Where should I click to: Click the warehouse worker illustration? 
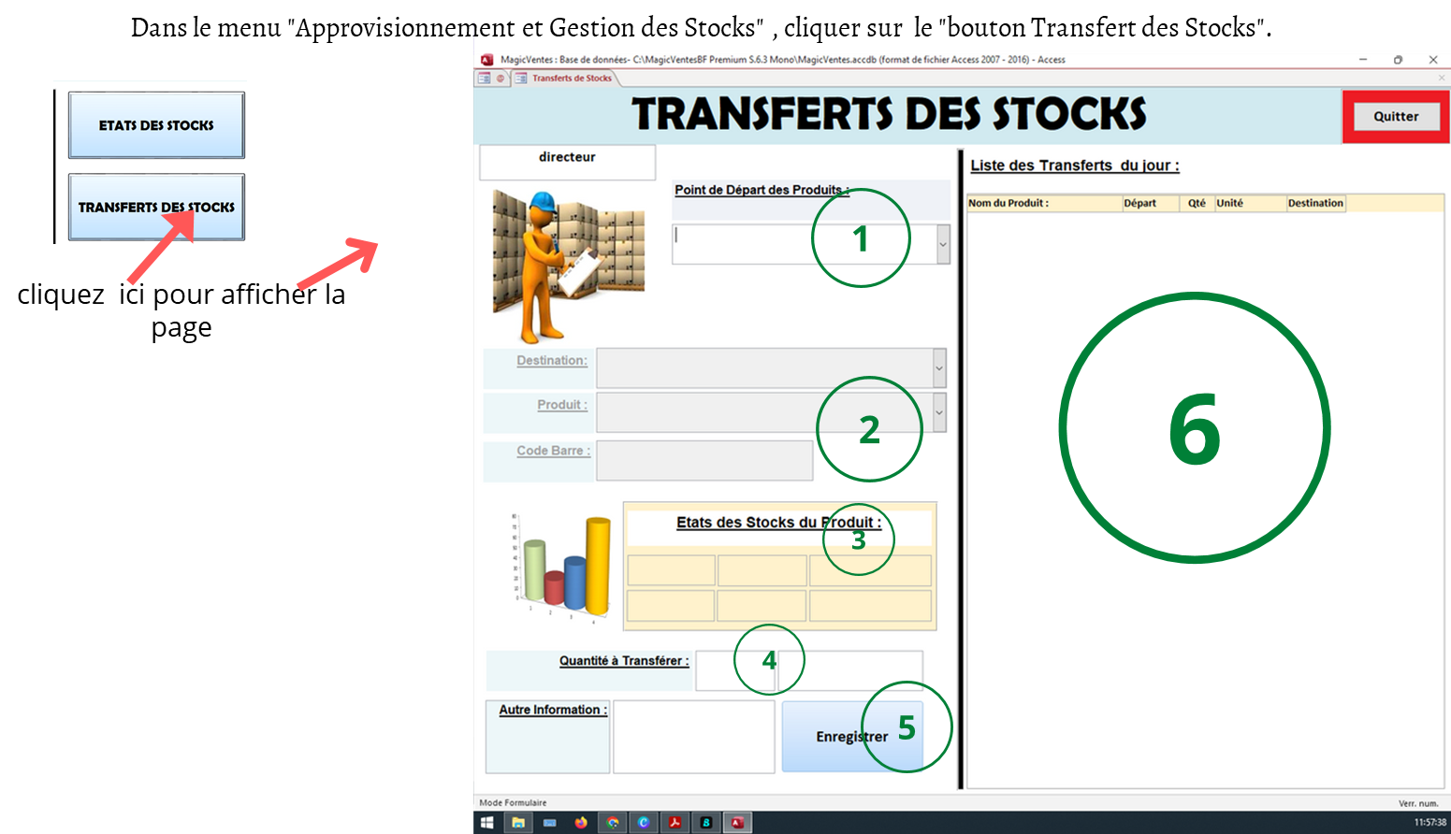coord(567,266)
